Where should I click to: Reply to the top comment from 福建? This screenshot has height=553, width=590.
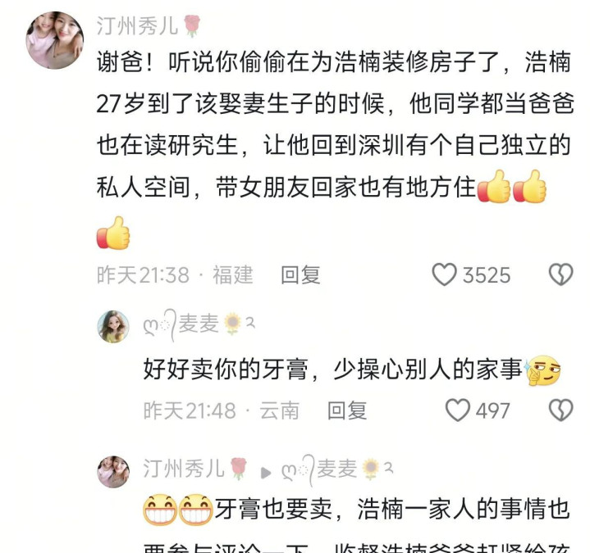[x=300, y=274]
